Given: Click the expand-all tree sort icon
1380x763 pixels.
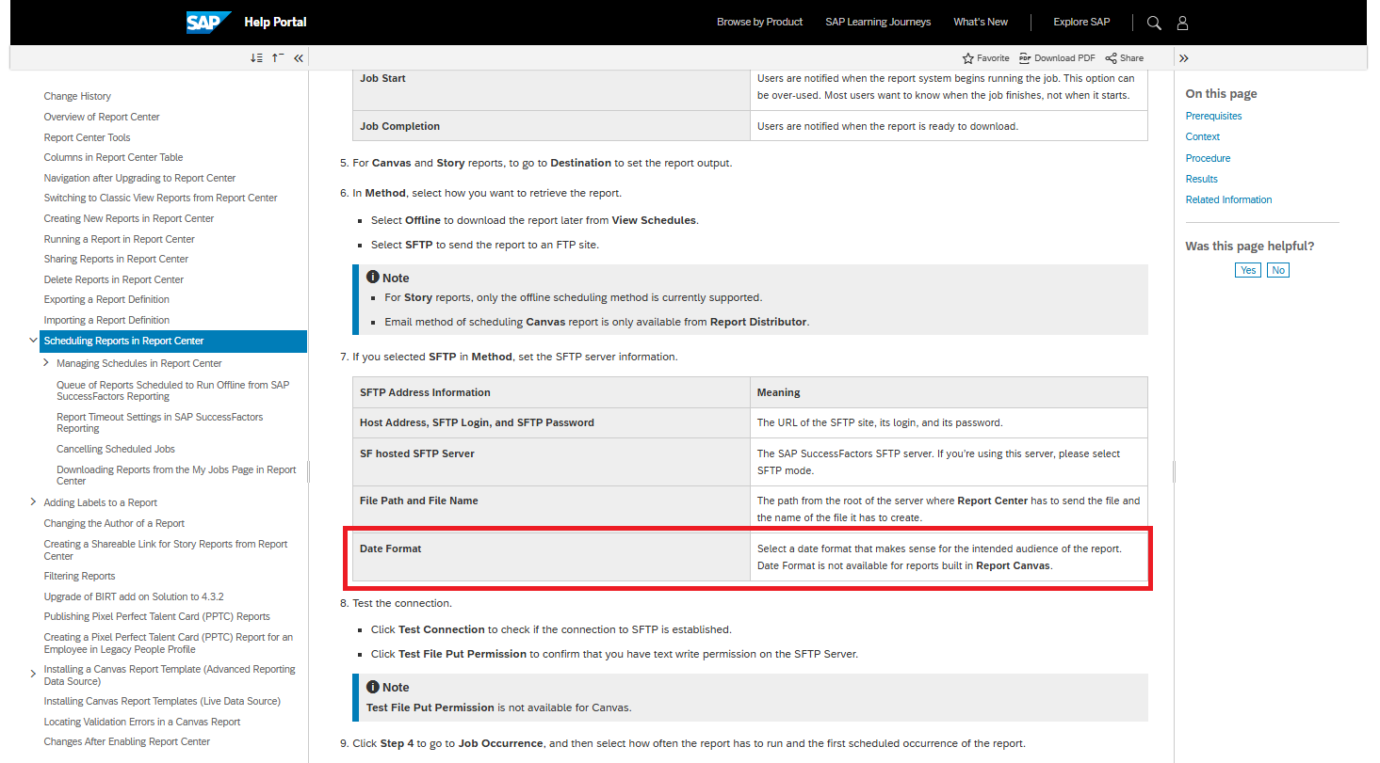Looking at the screenshot, I should [x=256, y=58].
